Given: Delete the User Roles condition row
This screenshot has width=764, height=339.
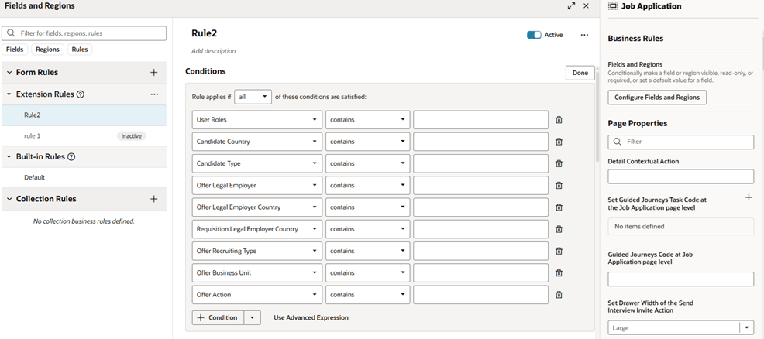Looking at the screenshot, I should [x=559, y=120].
